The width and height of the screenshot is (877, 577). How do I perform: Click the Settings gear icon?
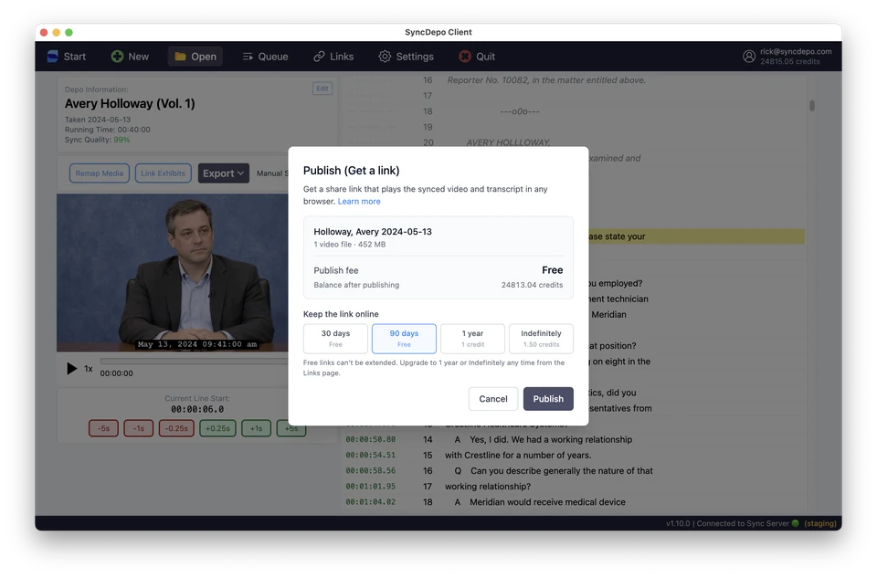(385, 57)
